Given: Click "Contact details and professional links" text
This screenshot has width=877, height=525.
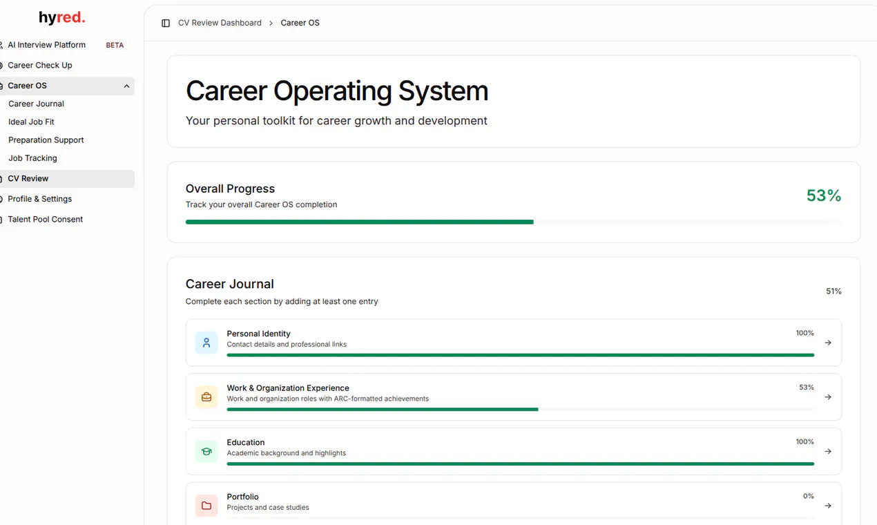Looking at the screenshot, I should (287, 344).
